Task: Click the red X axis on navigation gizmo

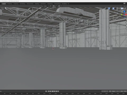Action: pos(126,15)
